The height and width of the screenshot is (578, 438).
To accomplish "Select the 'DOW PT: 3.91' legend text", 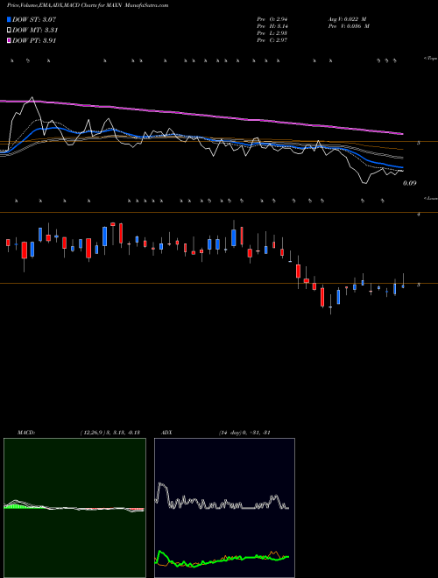I will click(34, 40).
